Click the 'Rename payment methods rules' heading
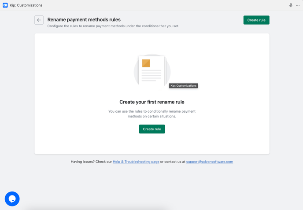303x210 pixels. click(84, 20)
